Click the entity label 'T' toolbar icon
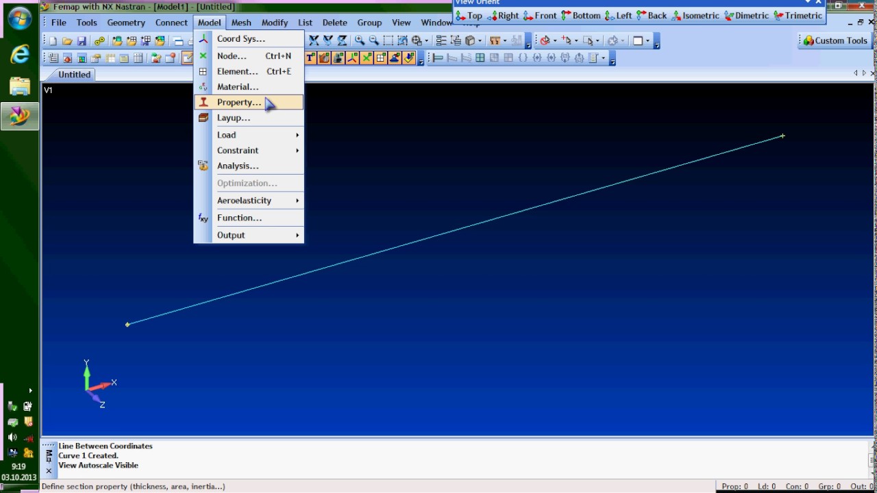 tap(310, 58)
